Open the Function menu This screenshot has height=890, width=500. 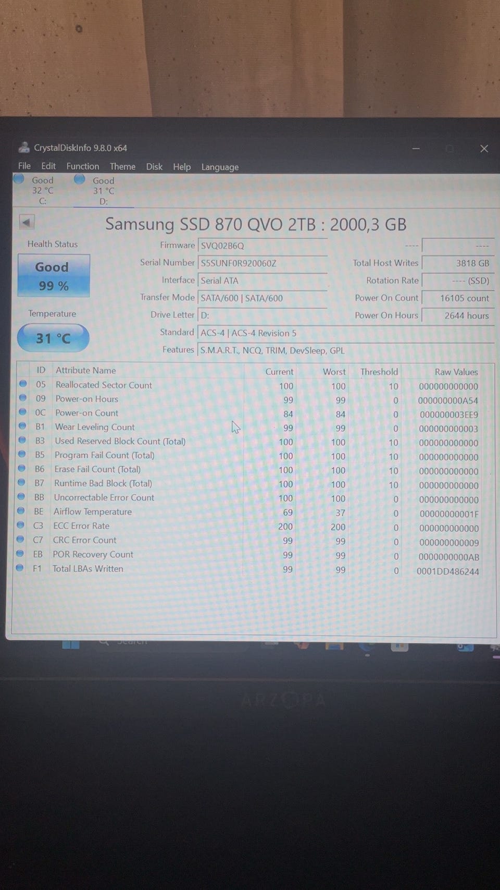83,166
